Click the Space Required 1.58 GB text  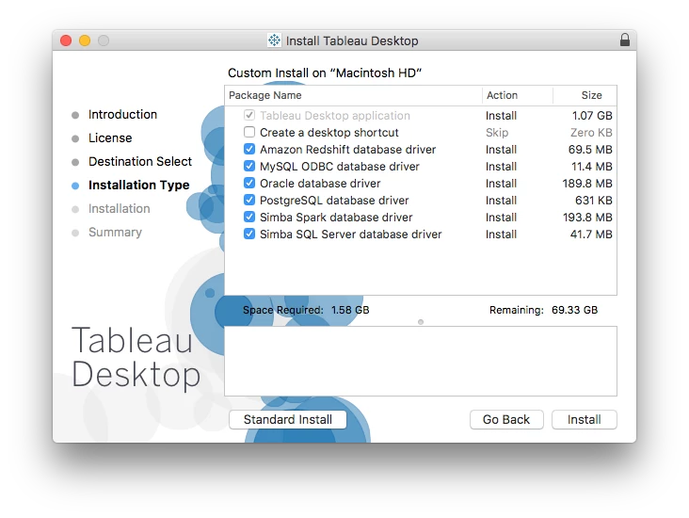306,310
